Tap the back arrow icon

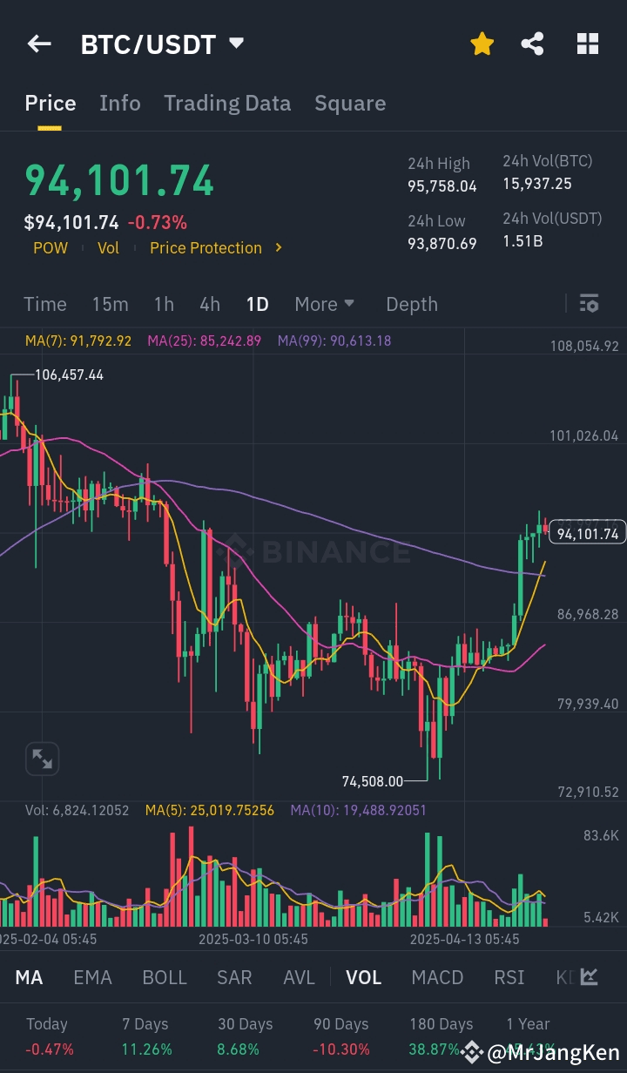(39, 44)
